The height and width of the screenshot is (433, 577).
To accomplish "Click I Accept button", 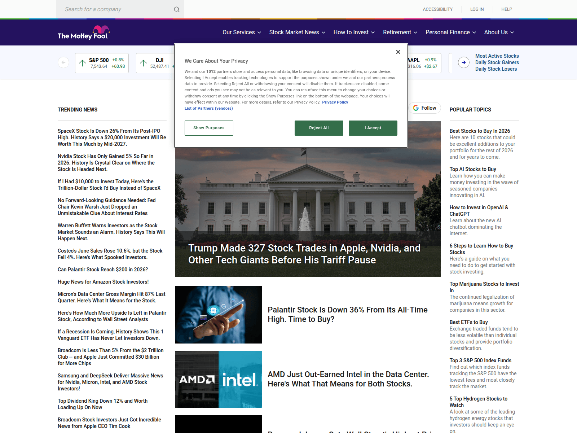I will (x=373, y=128).
